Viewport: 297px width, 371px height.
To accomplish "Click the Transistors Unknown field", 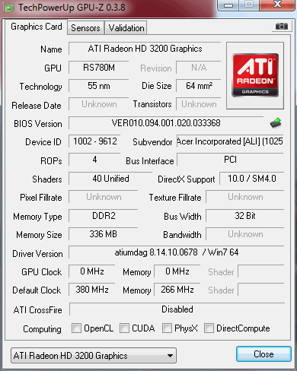I will (199, 104).
